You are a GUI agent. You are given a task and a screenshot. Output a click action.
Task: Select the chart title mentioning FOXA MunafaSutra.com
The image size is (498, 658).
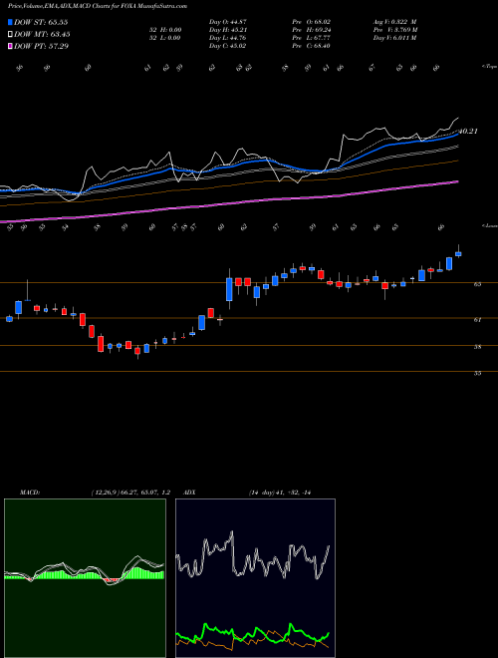(98, 6)
